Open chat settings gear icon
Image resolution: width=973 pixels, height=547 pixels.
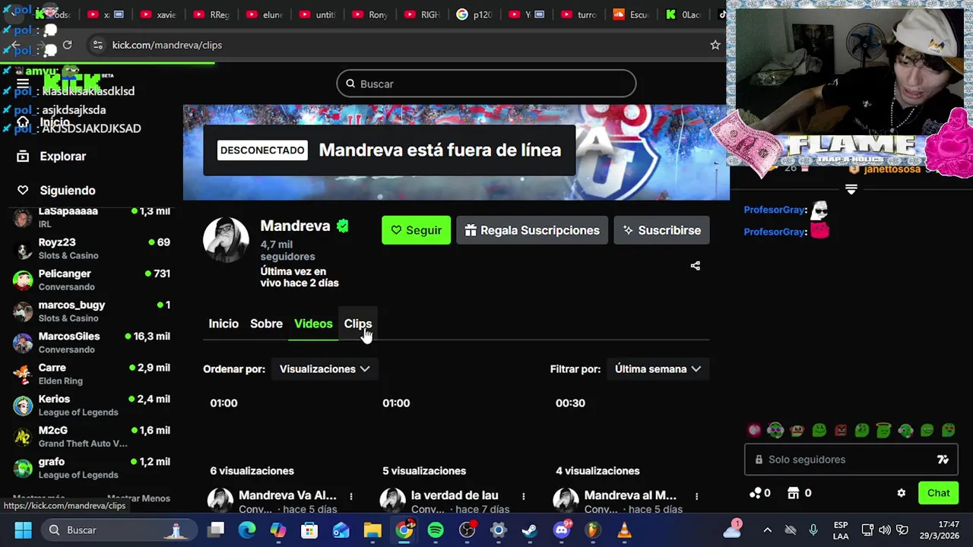point(901,493)
